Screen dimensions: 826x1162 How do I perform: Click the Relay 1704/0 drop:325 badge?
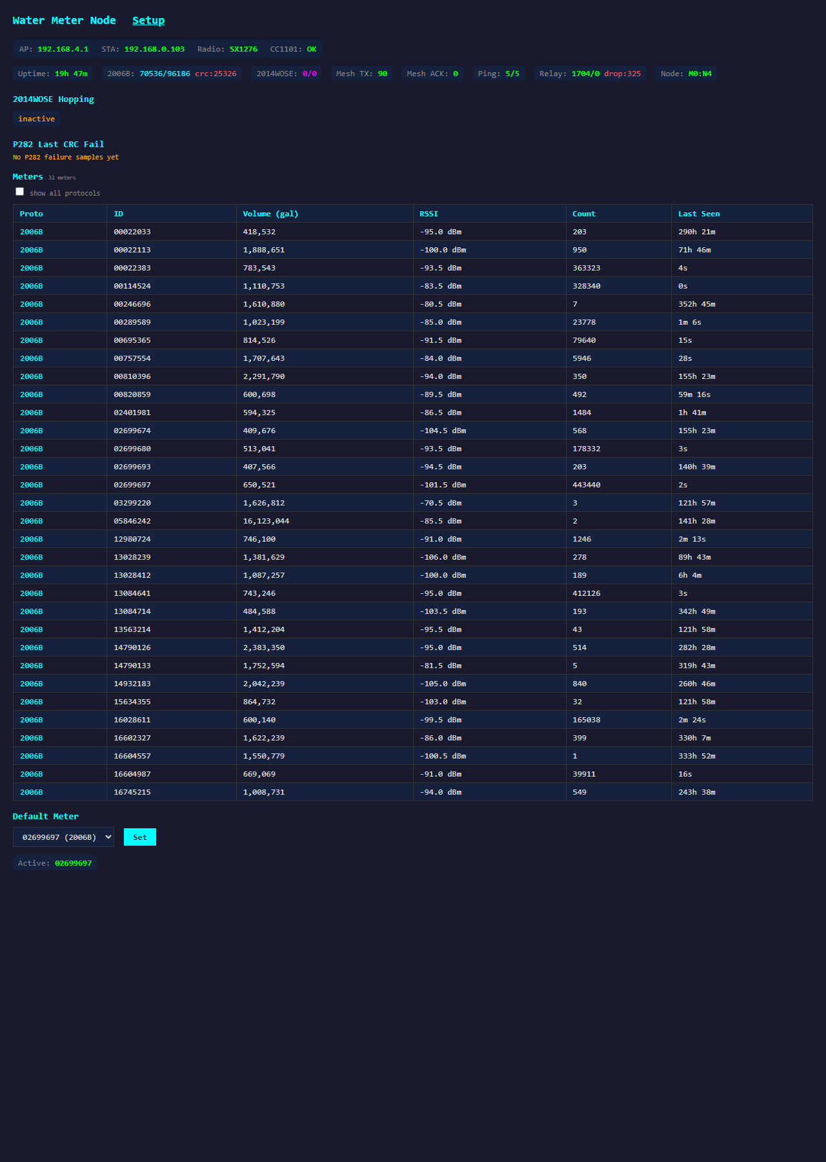click(590, 74)
